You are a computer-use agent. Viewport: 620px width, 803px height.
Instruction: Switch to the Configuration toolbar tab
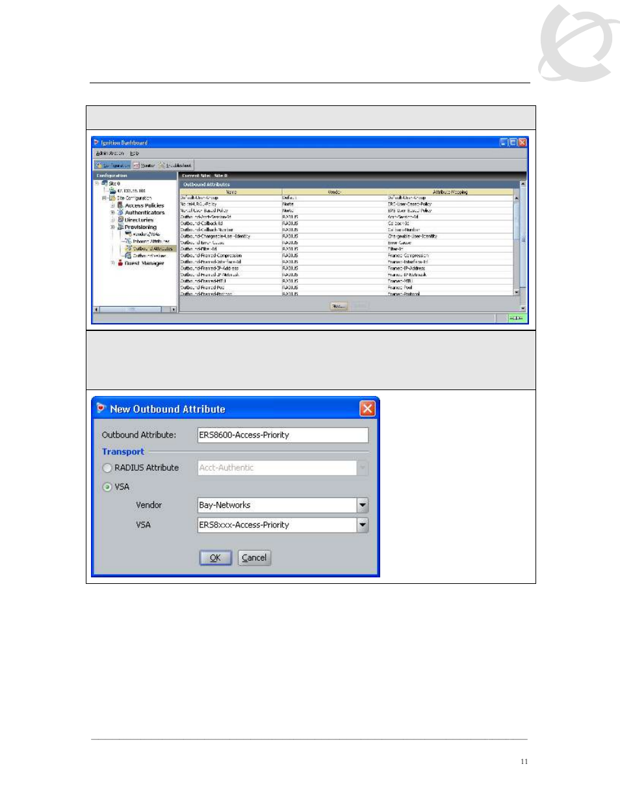click(x=112, y=165)
